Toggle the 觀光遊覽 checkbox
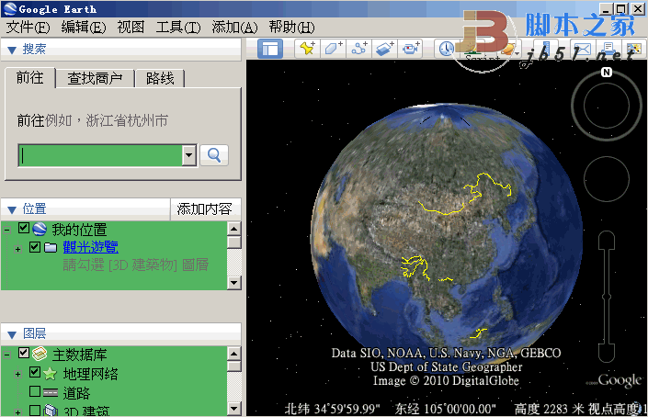This screenshot has width=648, height=417. tap(35, 247)
